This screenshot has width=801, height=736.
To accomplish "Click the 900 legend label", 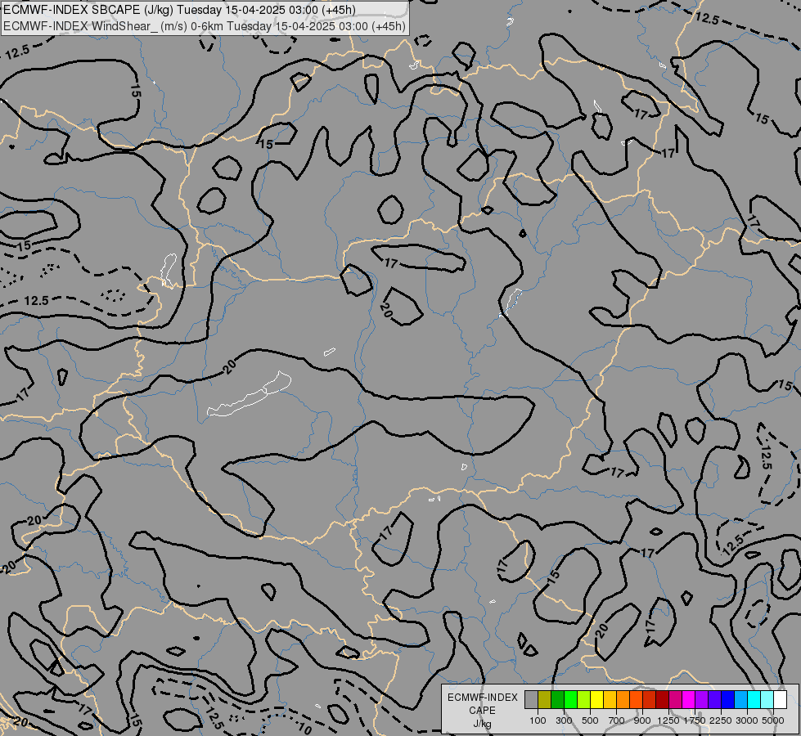I will (642, 720).
